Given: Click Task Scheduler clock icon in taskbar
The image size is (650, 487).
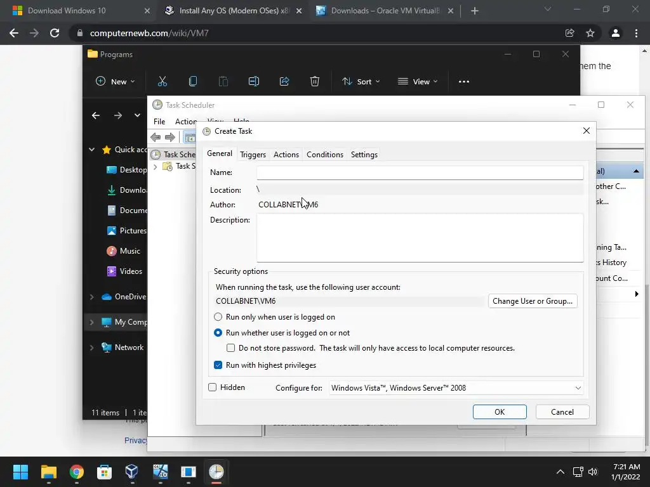Looking at the screenshot, I should [x=216, y=472].
